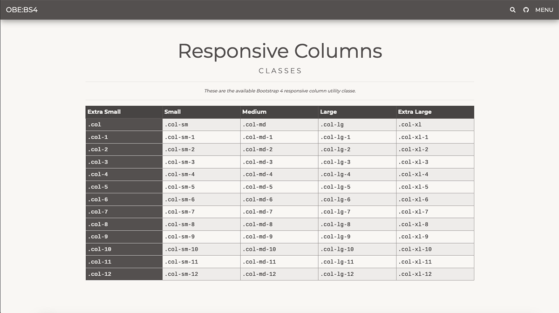The width and height of the screenshot is (559, 313).
Task: Click the .col-md-6 cell
Action: tap(279, 199)
